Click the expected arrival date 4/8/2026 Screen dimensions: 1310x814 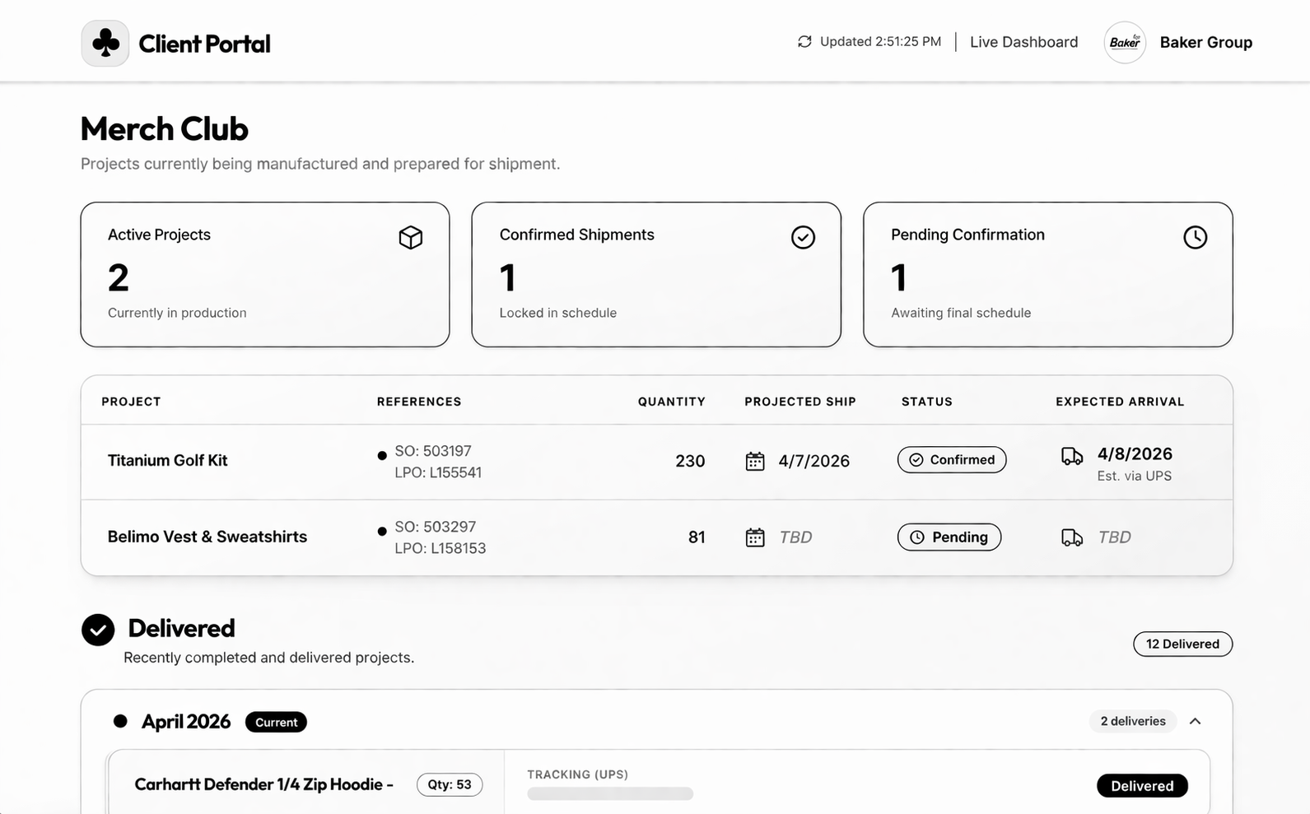pos(1135,454)
